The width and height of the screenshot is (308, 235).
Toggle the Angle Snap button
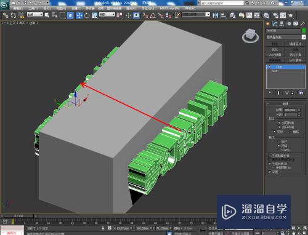153,15
